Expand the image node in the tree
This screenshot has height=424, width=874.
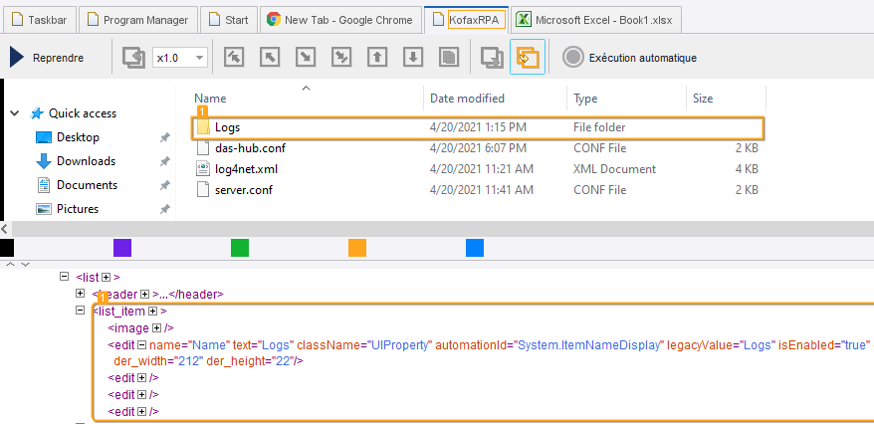[157, 328]
